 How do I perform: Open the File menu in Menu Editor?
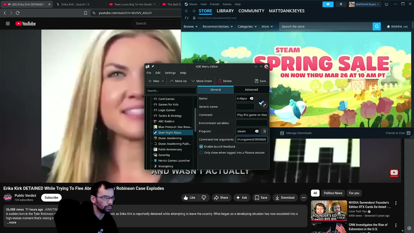coord(149,73)
